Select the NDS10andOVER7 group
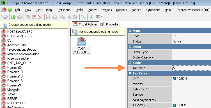Screen dimensions: 211x108 (x=20, y=36)
